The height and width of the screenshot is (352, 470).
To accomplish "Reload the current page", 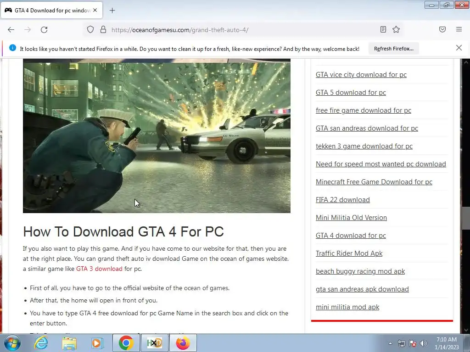I will 44,30.
